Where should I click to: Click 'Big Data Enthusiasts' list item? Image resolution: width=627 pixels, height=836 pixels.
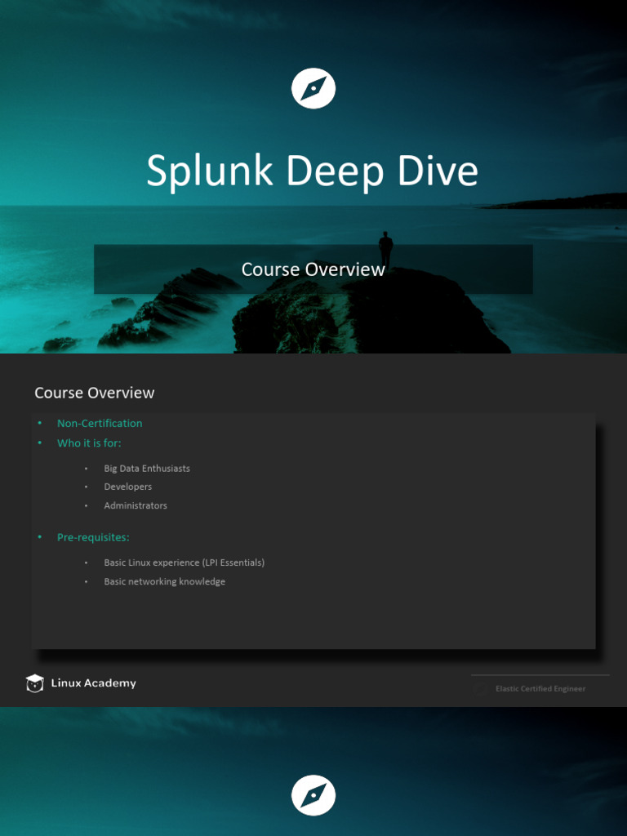click(x=147, y=468)
